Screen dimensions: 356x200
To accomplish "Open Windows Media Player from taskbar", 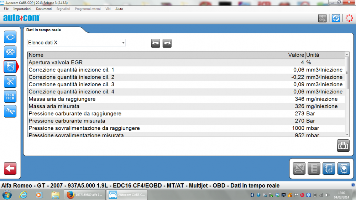I will (38, 195).
